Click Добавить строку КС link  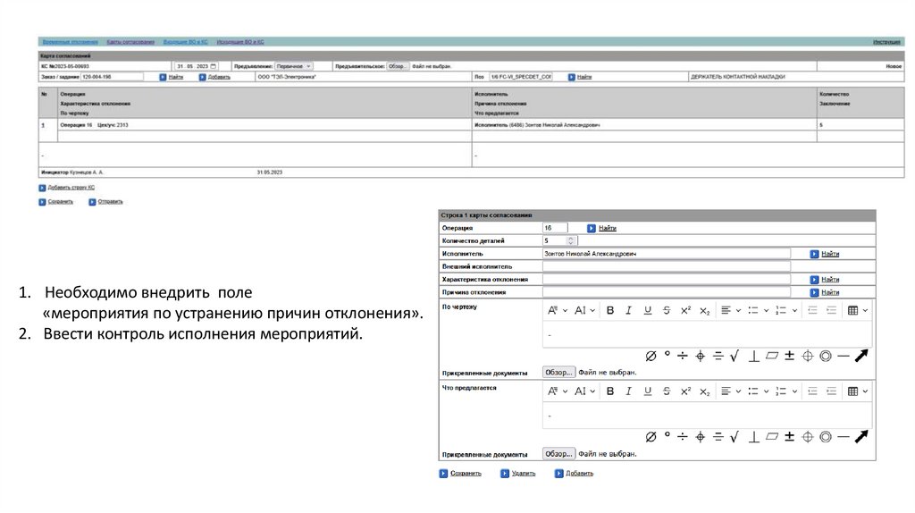point(71,188)
